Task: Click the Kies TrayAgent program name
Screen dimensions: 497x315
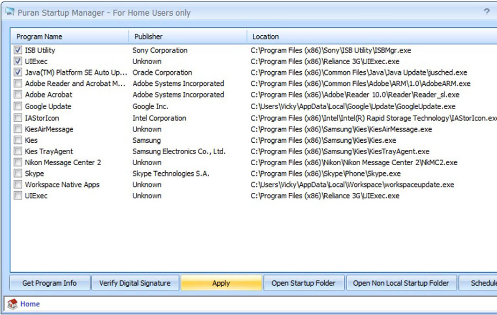Action: (x=49, y=151)
